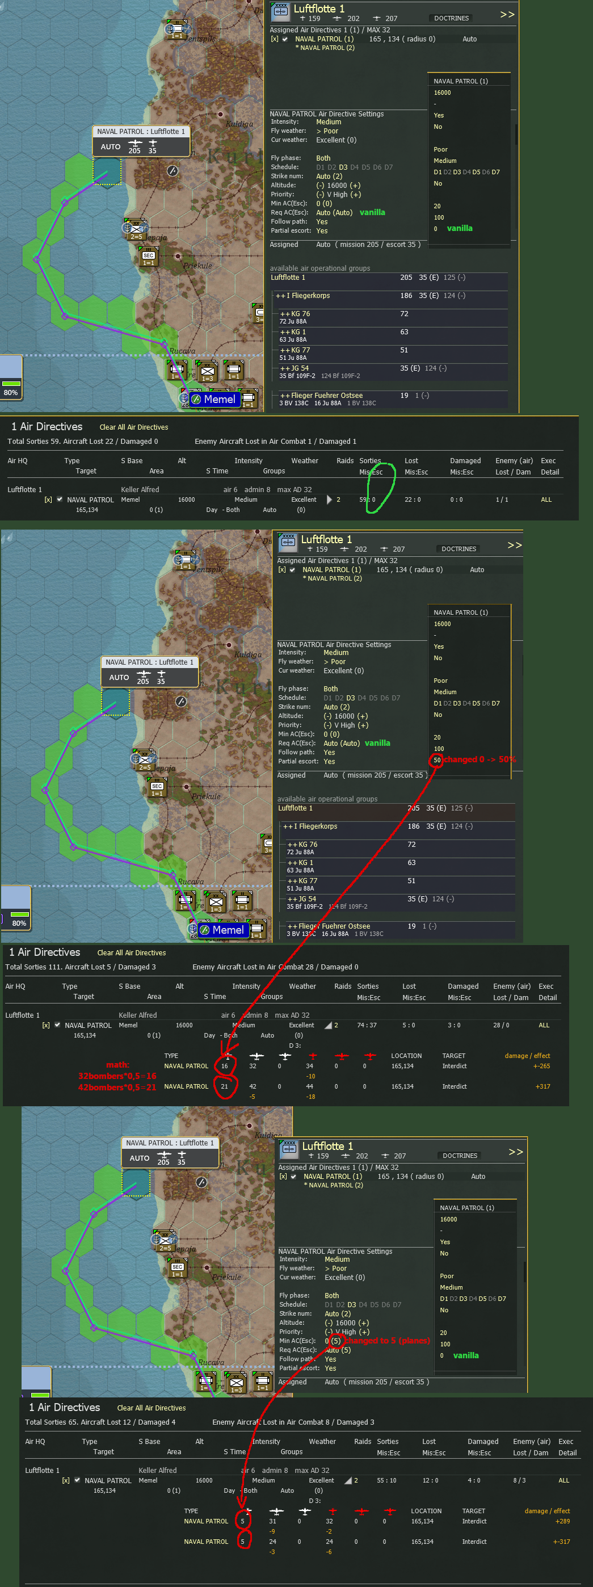The image size is (593, 1587).
Task: Collapse raids triangle in second directives summary
Action: pos(329,1025)
